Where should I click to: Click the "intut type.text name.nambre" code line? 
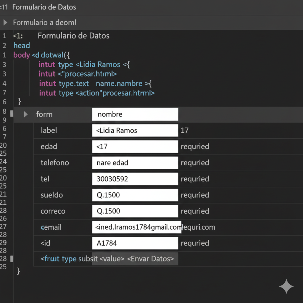pyautogui.click(x=95, y=83)
